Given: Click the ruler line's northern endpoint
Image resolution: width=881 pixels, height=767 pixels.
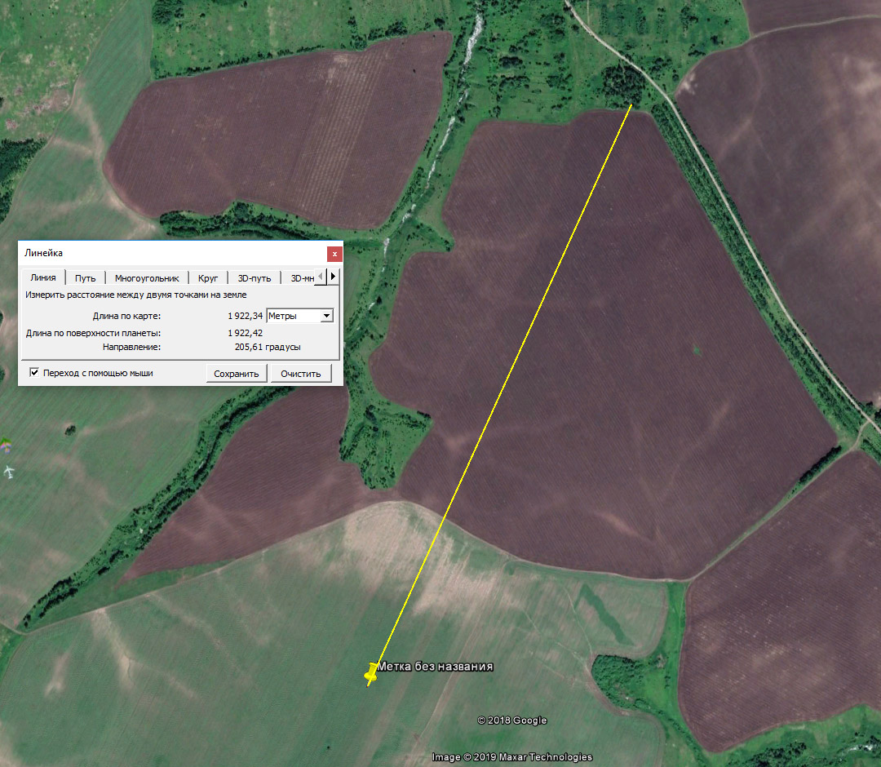Looking at the screenshot, I should (x=631, y=105).
